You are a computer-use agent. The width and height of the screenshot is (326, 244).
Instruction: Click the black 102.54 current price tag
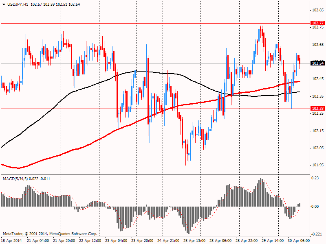click(x=318, y=63)
